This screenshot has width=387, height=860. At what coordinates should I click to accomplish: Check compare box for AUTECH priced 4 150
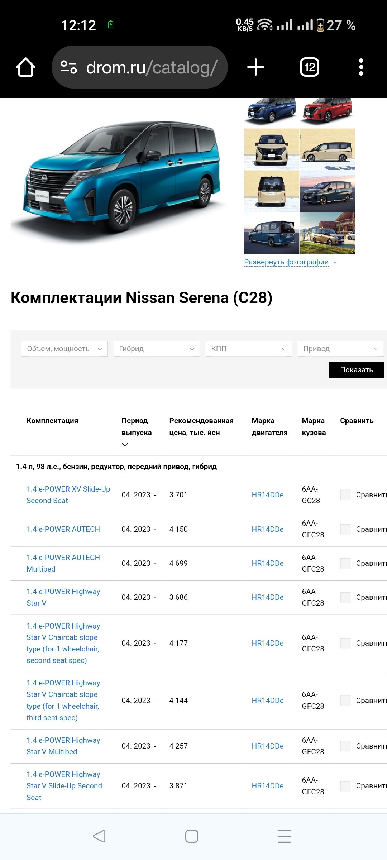click(345, 529)
